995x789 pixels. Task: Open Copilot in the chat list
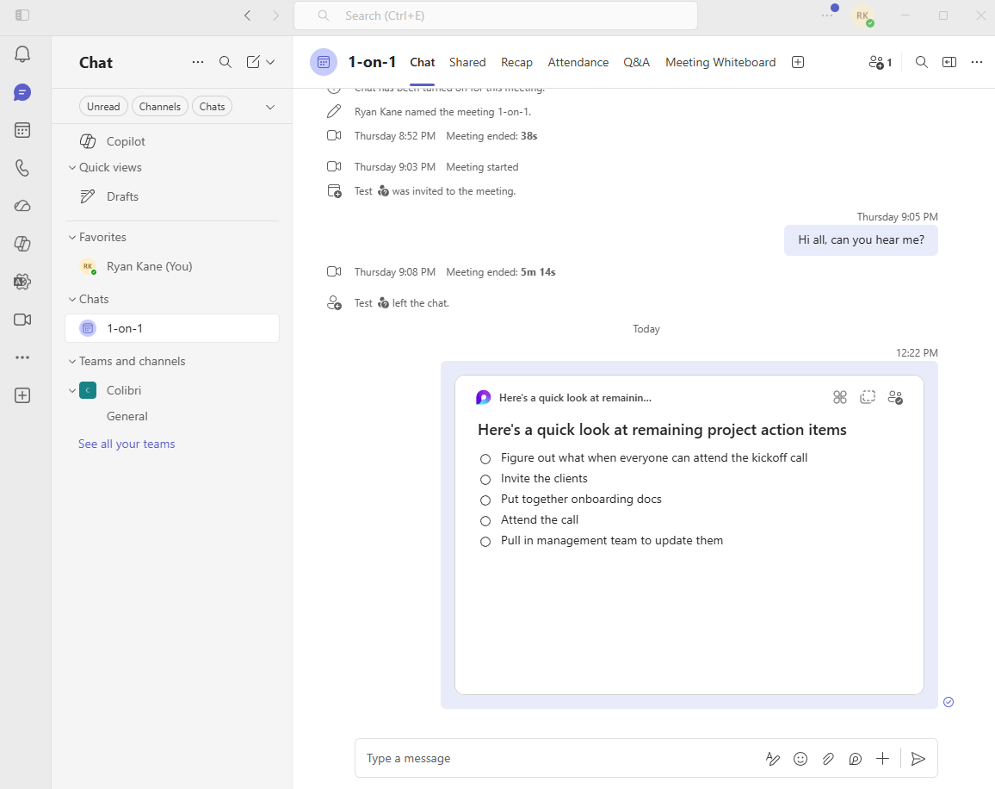coord(172,141)
